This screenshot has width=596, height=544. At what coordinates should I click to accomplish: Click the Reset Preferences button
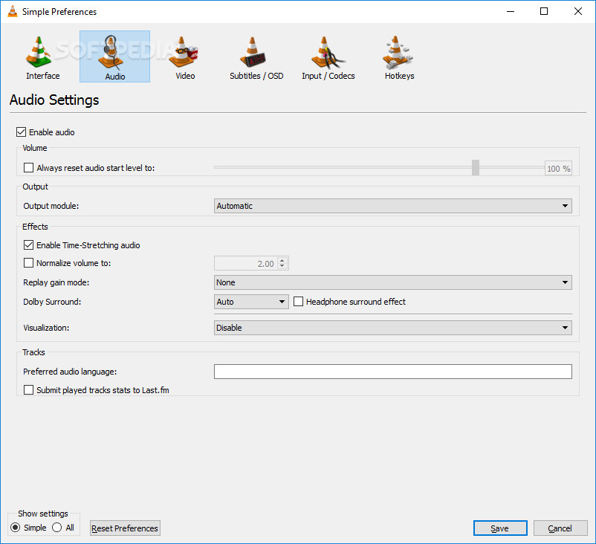[x=125, y=528]
